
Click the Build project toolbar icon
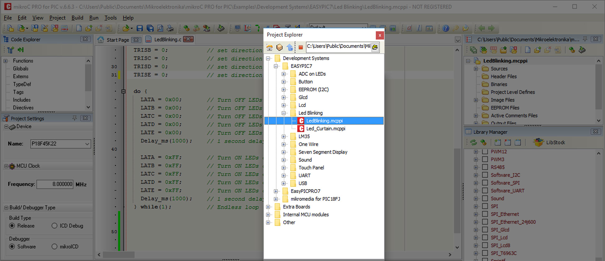(186, 28)
